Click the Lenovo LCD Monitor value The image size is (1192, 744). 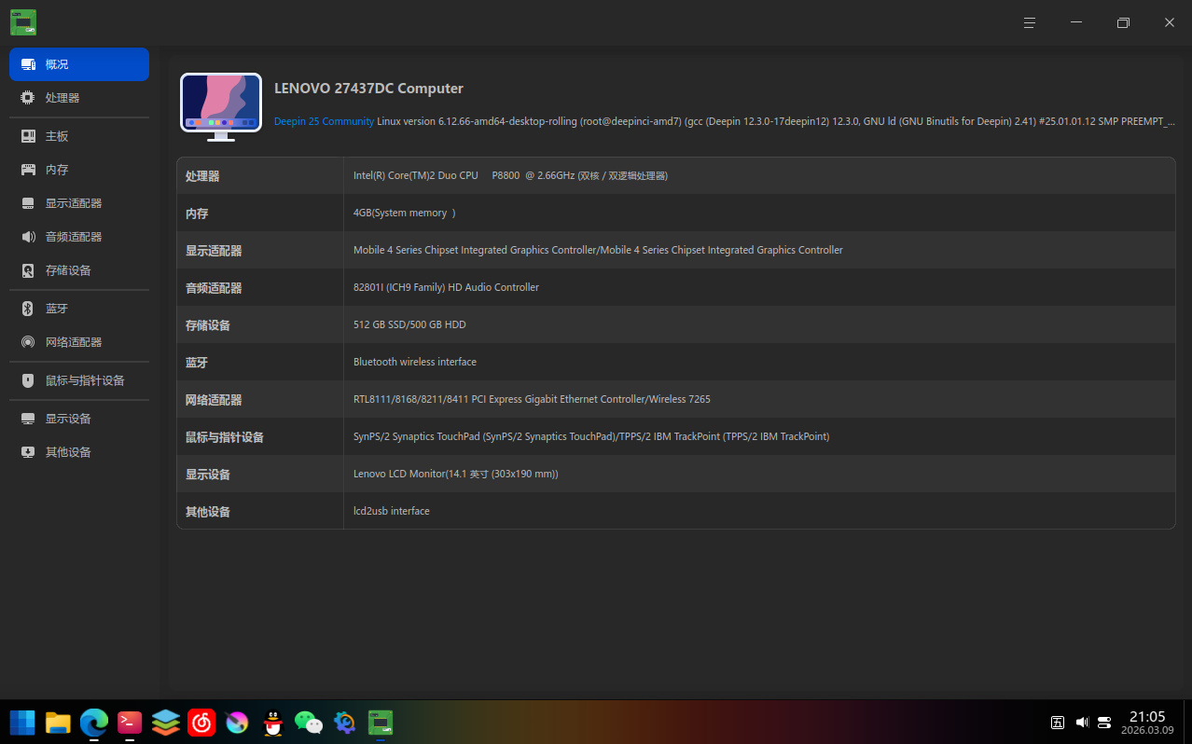[x=456, y=474]
